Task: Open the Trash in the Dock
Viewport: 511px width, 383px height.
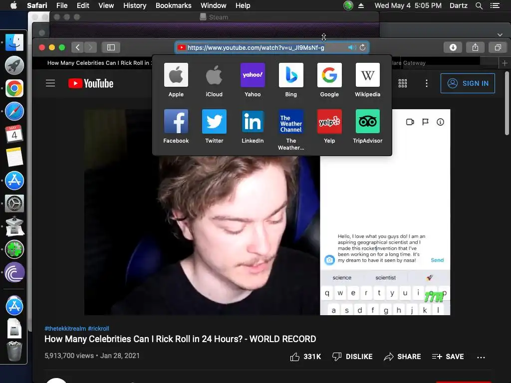Action: pos(14,352)
